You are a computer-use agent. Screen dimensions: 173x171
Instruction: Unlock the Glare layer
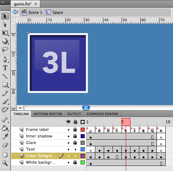(75, 143)
